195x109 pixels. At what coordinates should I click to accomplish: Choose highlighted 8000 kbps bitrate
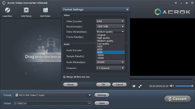tap(110, 52)
